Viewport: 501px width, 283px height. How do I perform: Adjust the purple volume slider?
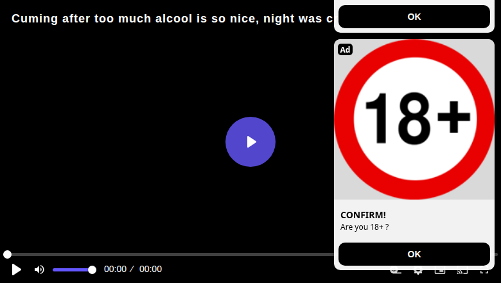pyautogui.click(x=73, y=270)
